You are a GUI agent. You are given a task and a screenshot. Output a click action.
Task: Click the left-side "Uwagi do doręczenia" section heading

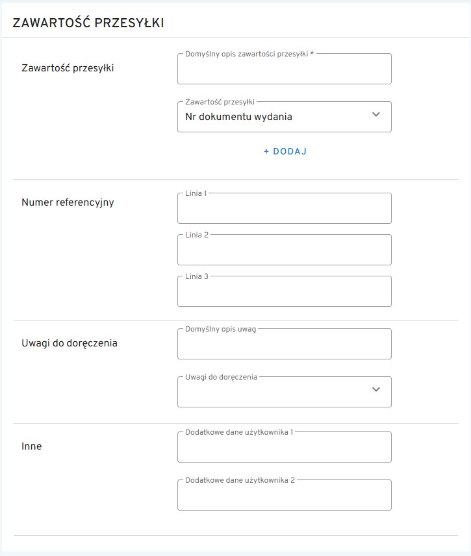pyautogui.click(x=70, y=343)
